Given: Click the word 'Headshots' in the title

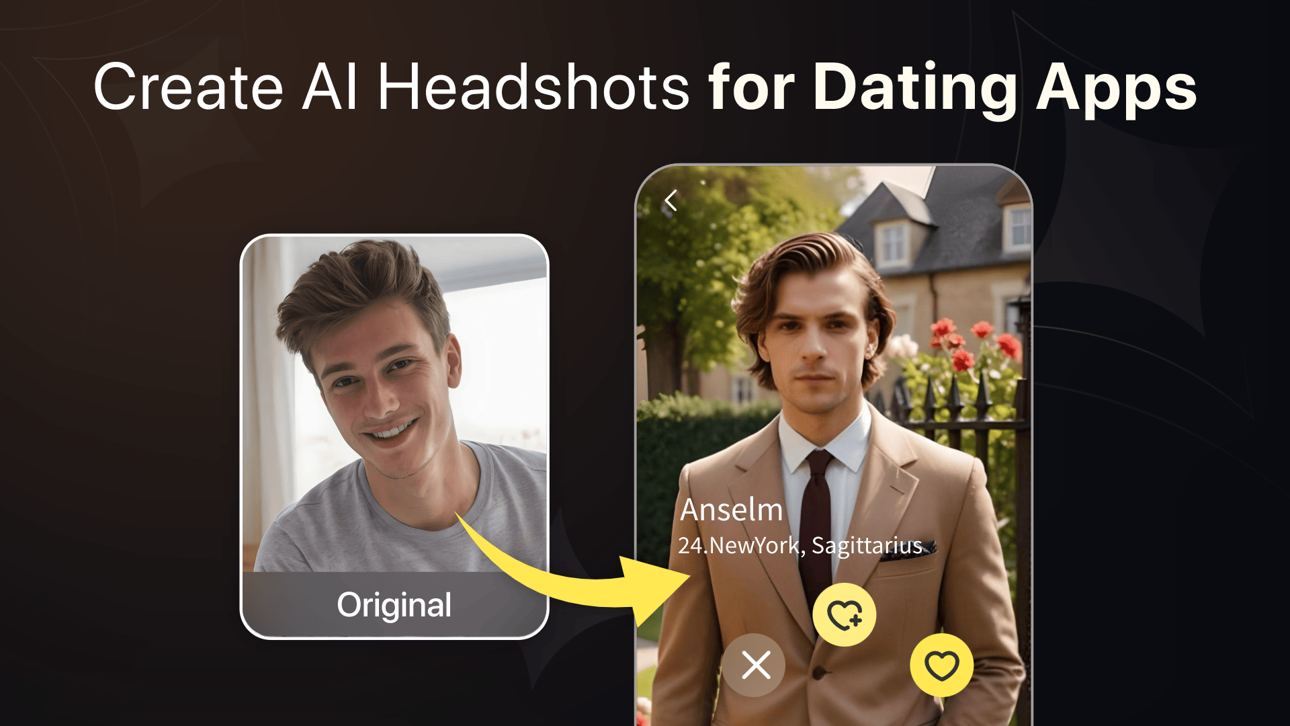Looking at the screenshot, I should 533,87.
